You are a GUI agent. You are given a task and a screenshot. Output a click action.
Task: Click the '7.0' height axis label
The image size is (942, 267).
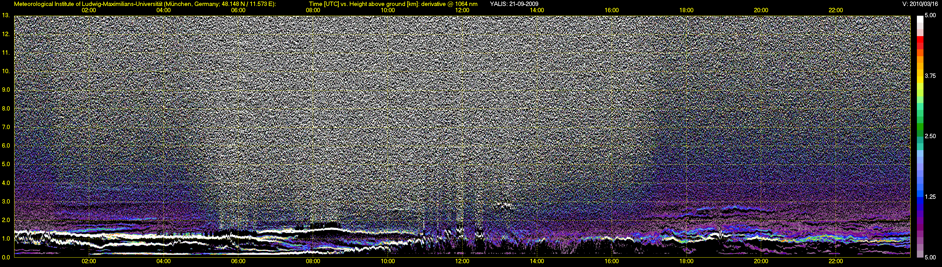(x=5, y=127)
